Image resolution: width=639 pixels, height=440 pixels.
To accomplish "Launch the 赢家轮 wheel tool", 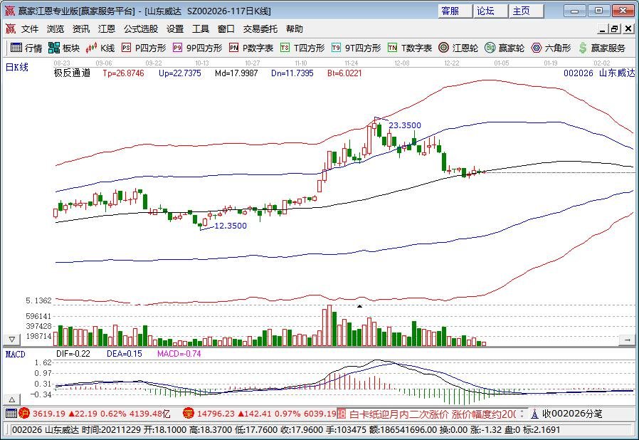I will pyautogui.click(x=505, y=48).
